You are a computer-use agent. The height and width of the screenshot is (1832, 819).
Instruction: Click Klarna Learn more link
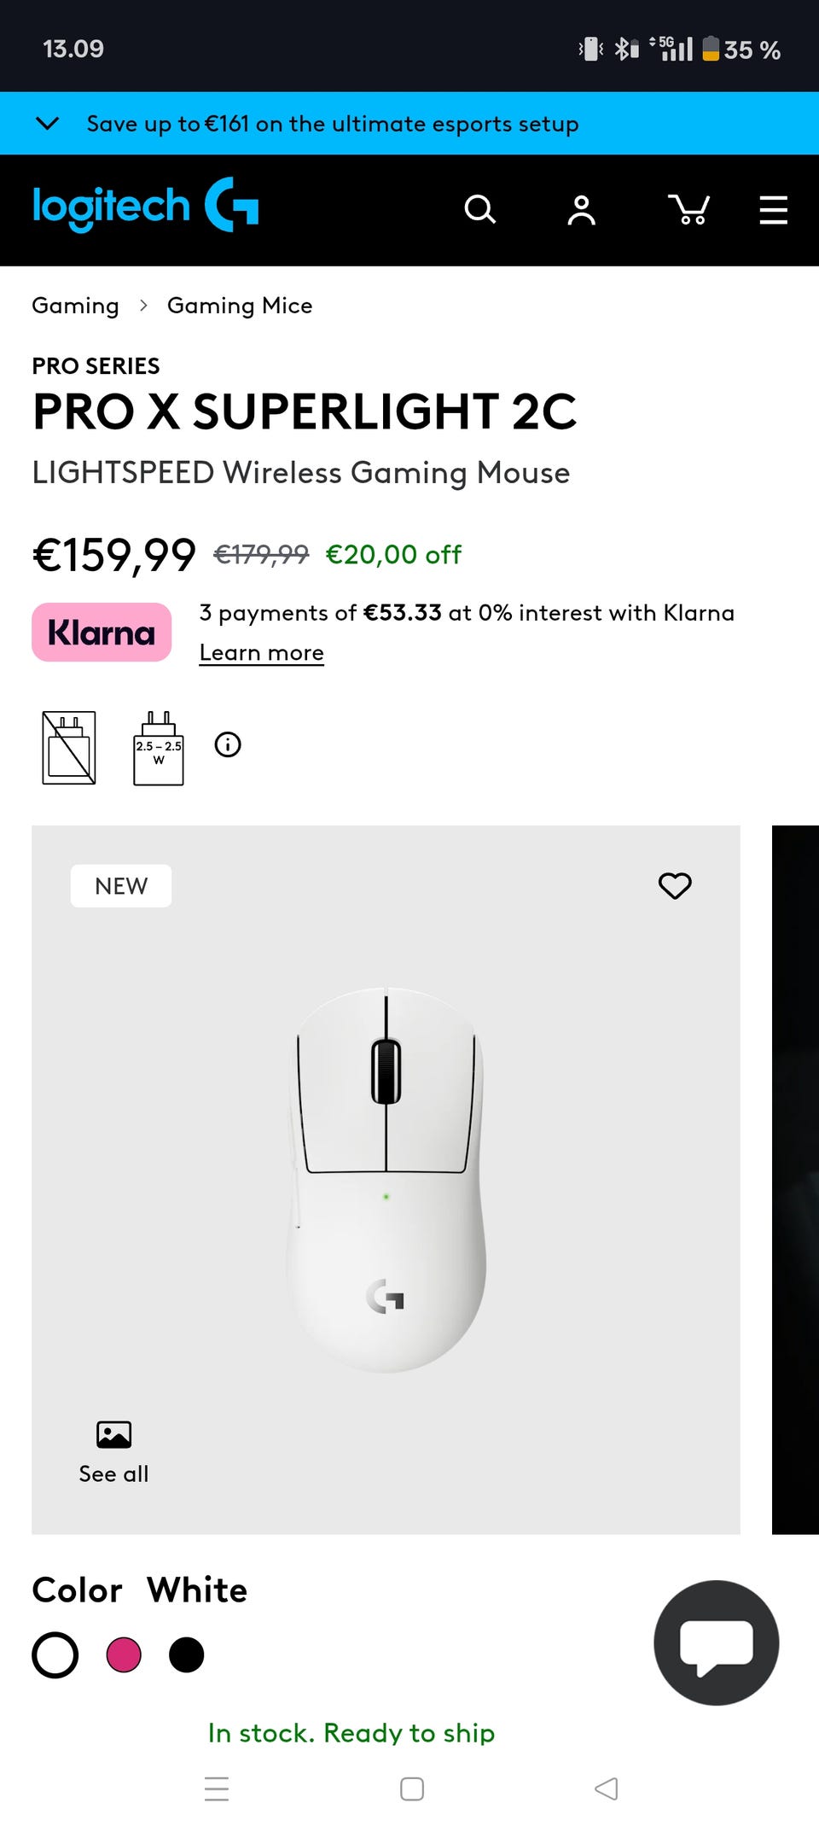point(261,653)
